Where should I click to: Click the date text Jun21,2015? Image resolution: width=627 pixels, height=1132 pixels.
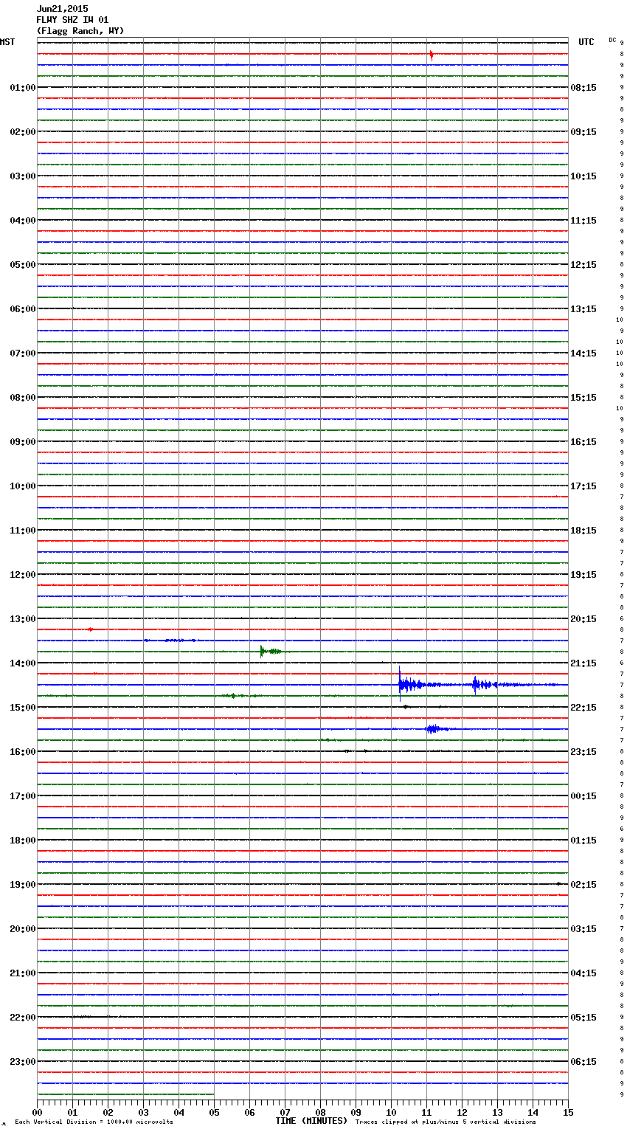click(x=62, y=9)
